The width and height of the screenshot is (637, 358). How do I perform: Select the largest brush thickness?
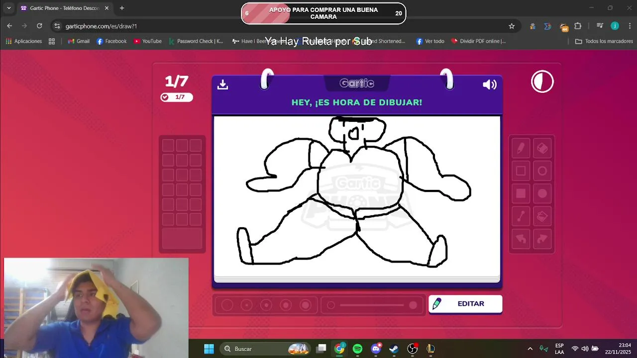pos(306,305)
